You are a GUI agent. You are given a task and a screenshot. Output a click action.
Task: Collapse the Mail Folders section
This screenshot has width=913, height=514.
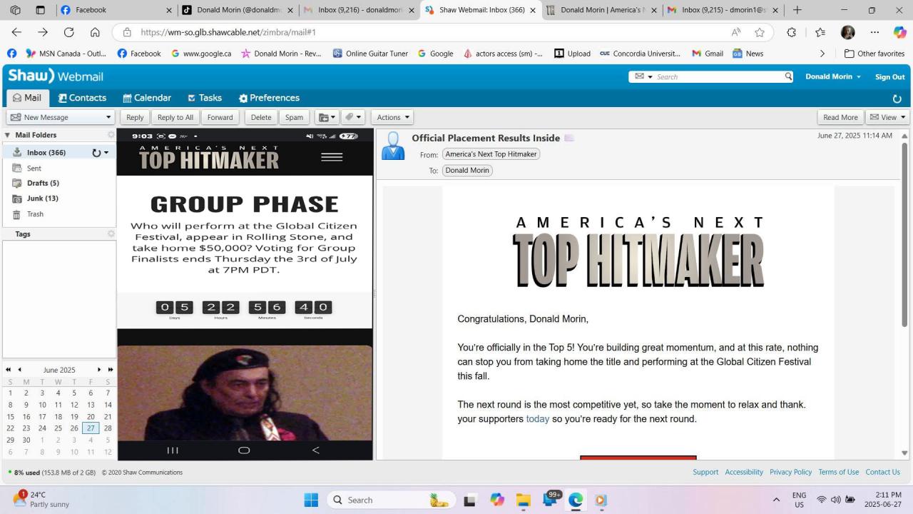(x=7, y=135)
